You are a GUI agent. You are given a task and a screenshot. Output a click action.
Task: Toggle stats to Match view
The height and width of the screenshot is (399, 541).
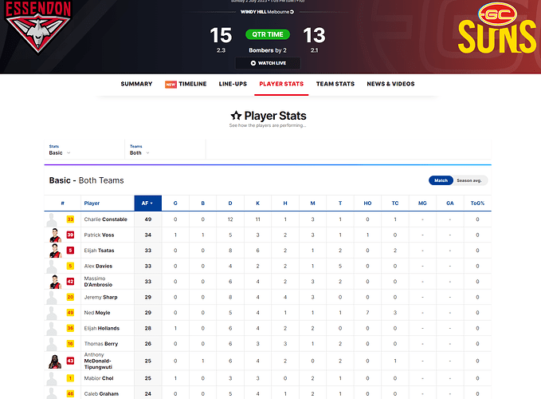pyautogui.click(x=441, y=180)
